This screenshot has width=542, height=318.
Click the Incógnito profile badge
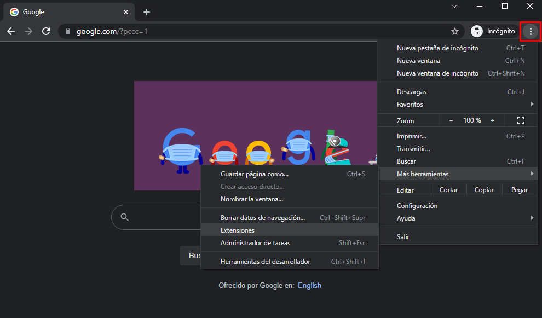click(x=492, y=31)
